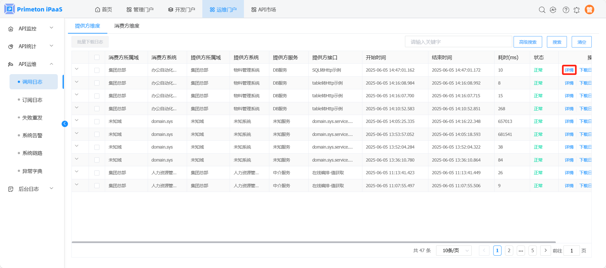This screenshot has width=606, height=268.
Task: Click the search magnifier icon in header
Action: [542, 10]
